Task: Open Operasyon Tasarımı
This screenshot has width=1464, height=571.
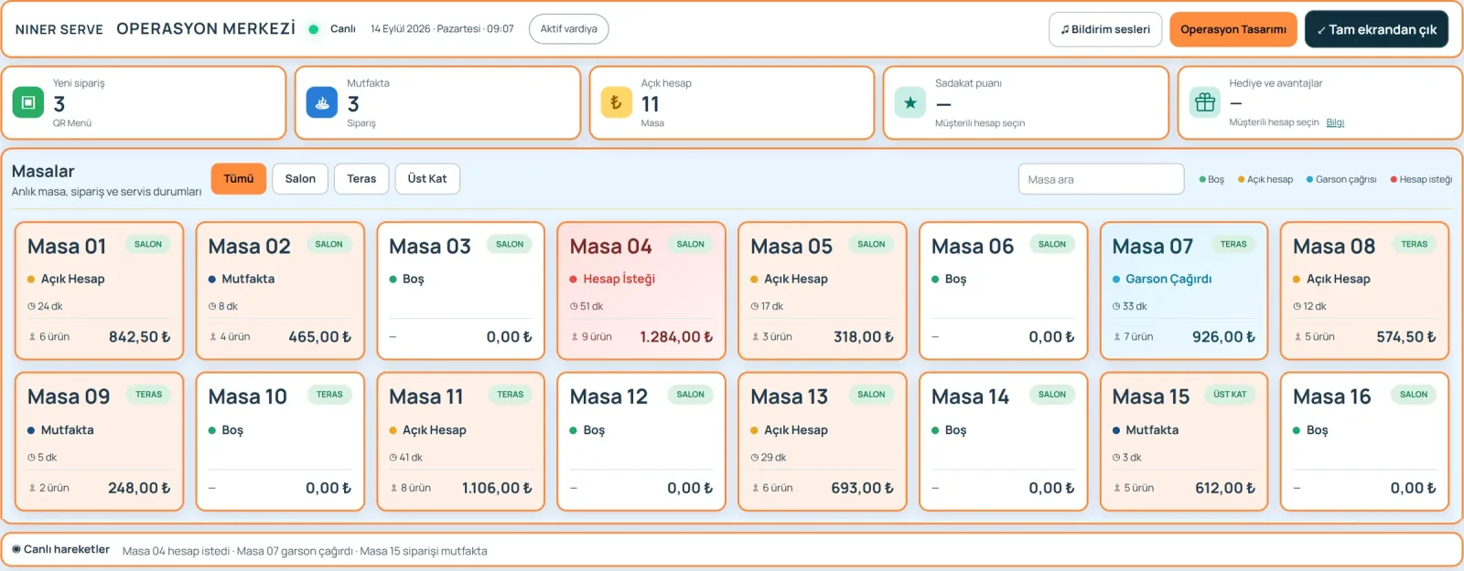Action: point(1233,29)
